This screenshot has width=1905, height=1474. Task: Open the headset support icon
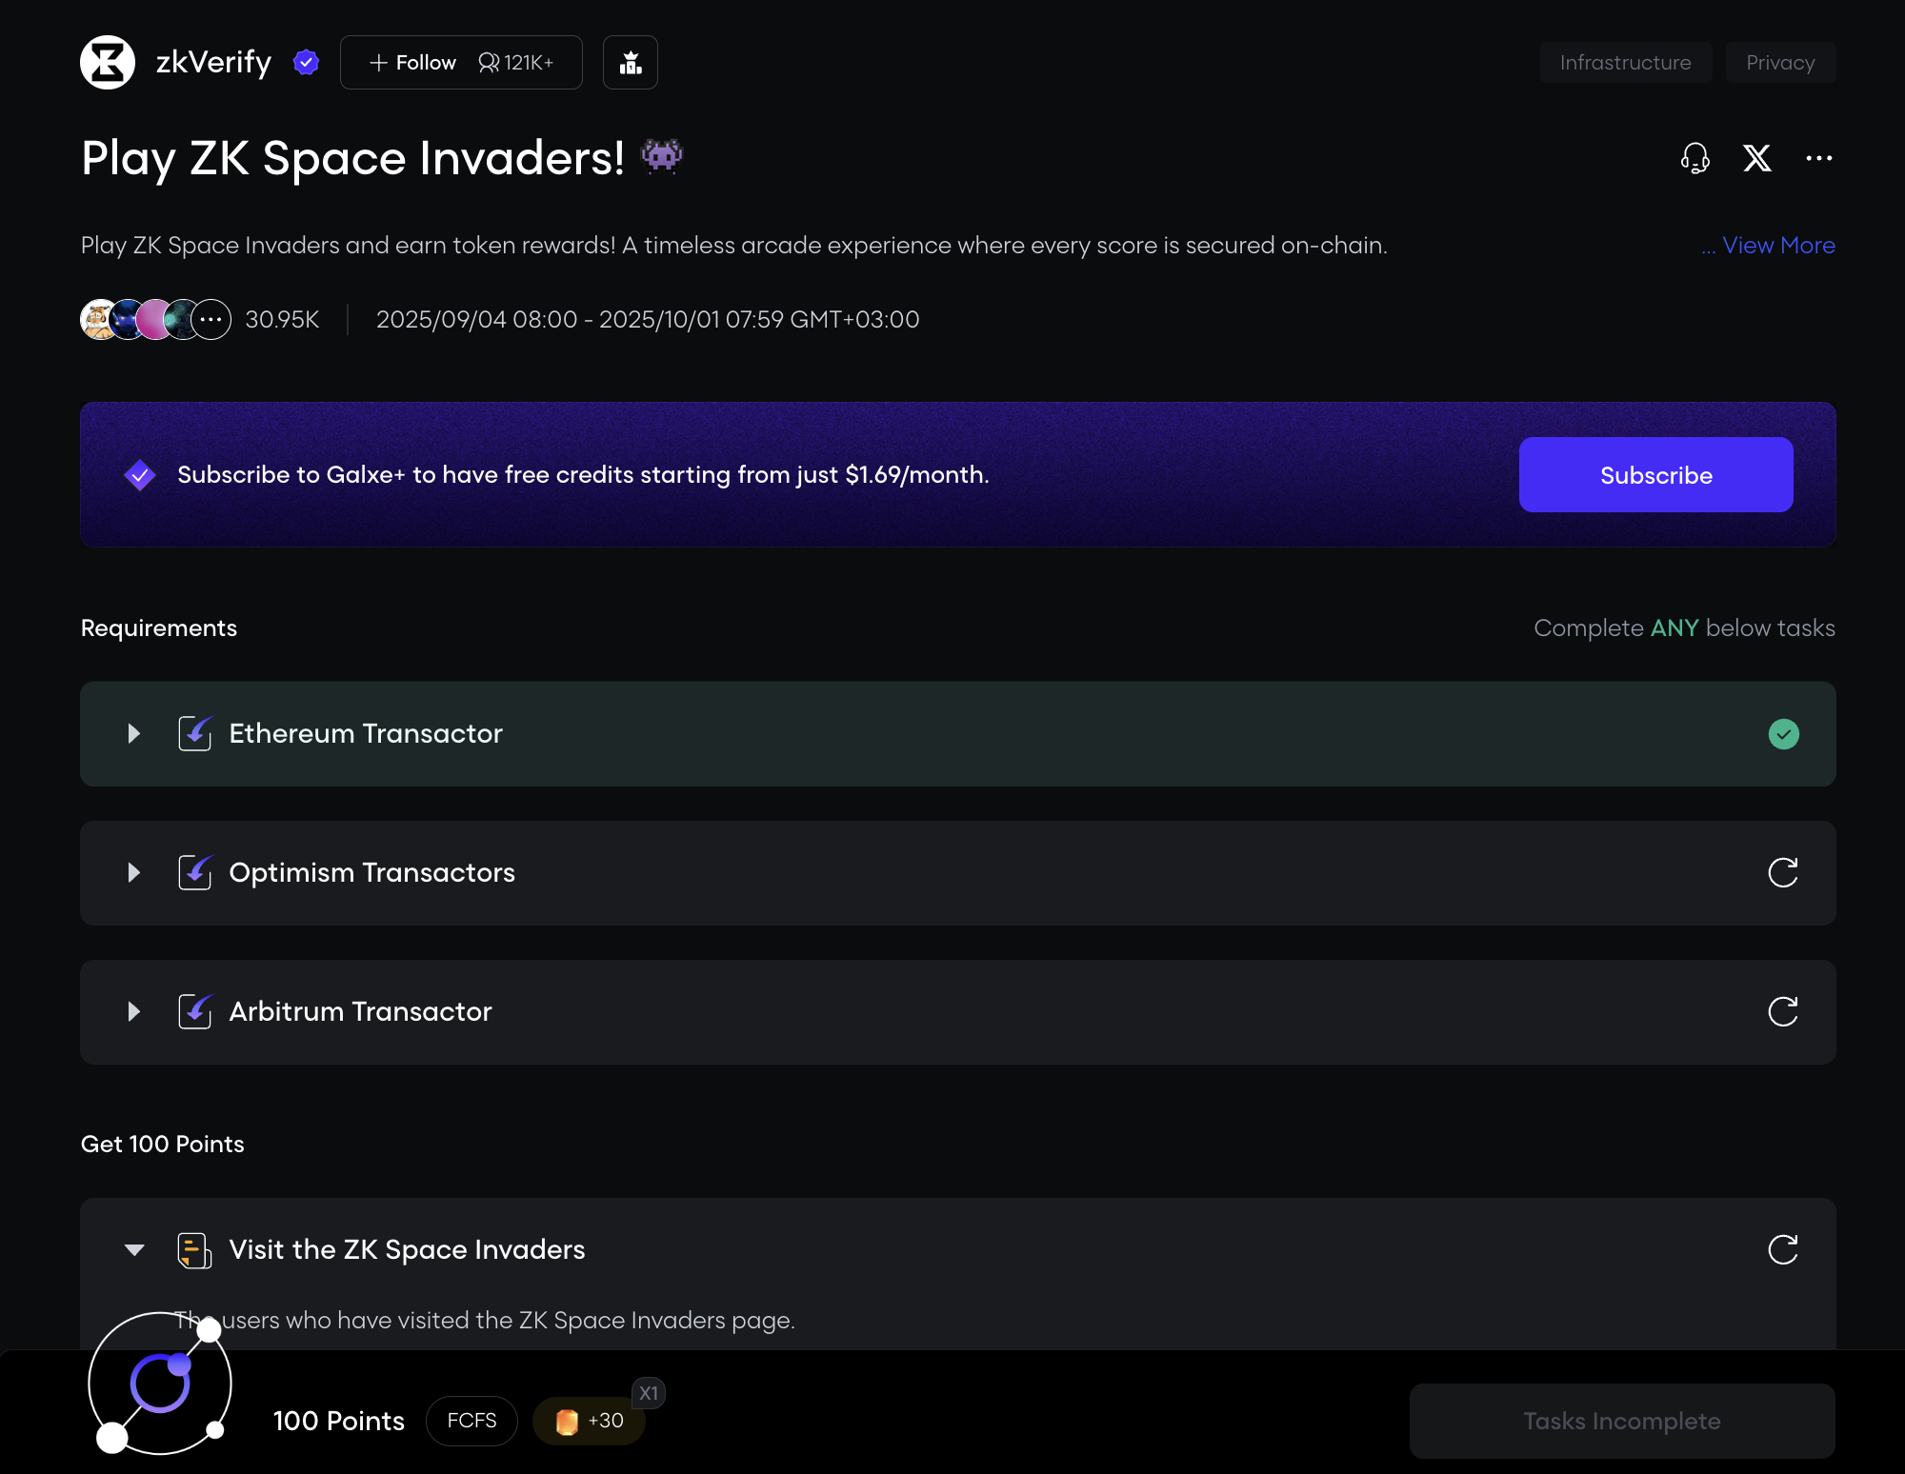point(1695,158)
